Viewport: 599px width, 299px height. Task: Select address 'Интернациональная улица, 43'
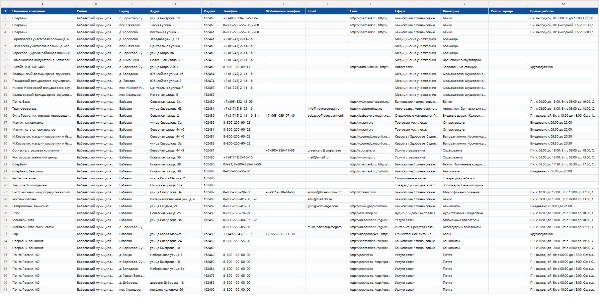(x=175, y=199)
